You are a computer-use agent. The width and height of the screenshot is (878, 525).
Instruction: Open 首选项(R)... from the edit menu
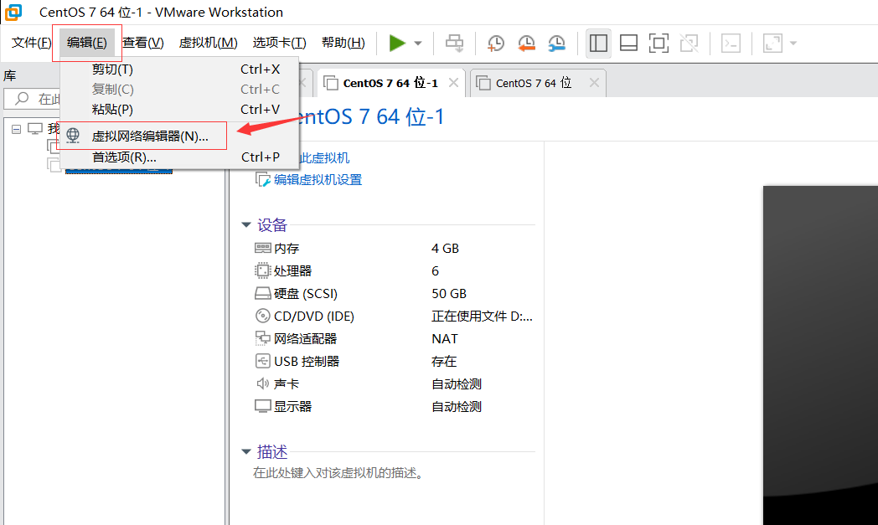[179, 157]
